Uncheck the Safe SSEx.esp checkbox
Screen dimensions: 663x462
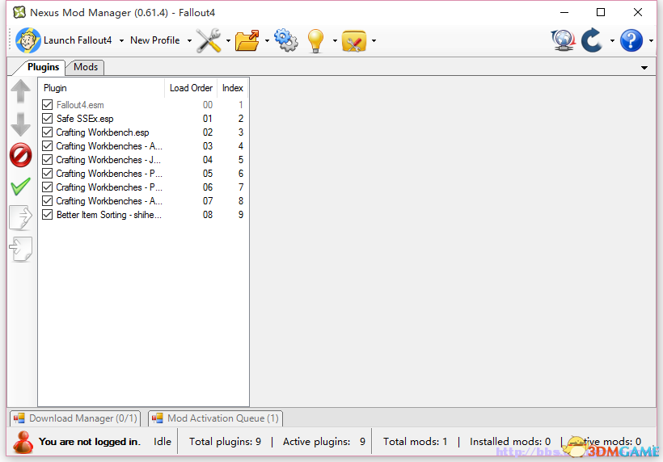point(48,118)
